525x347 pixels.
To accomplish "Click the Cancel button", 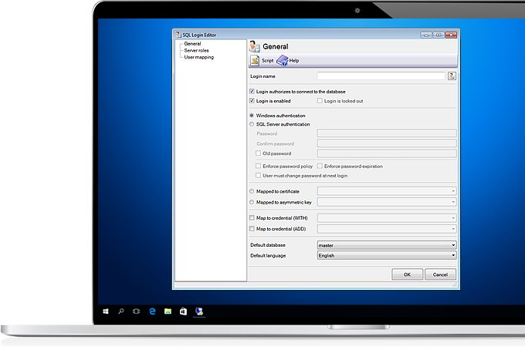I will pyautogui.click(x=440, y=275).
